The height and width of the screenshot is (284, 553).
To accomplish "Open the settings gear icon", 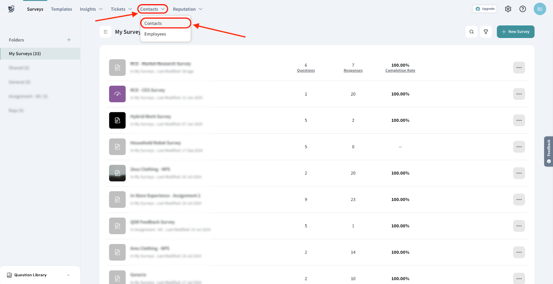I will (508, 9).
